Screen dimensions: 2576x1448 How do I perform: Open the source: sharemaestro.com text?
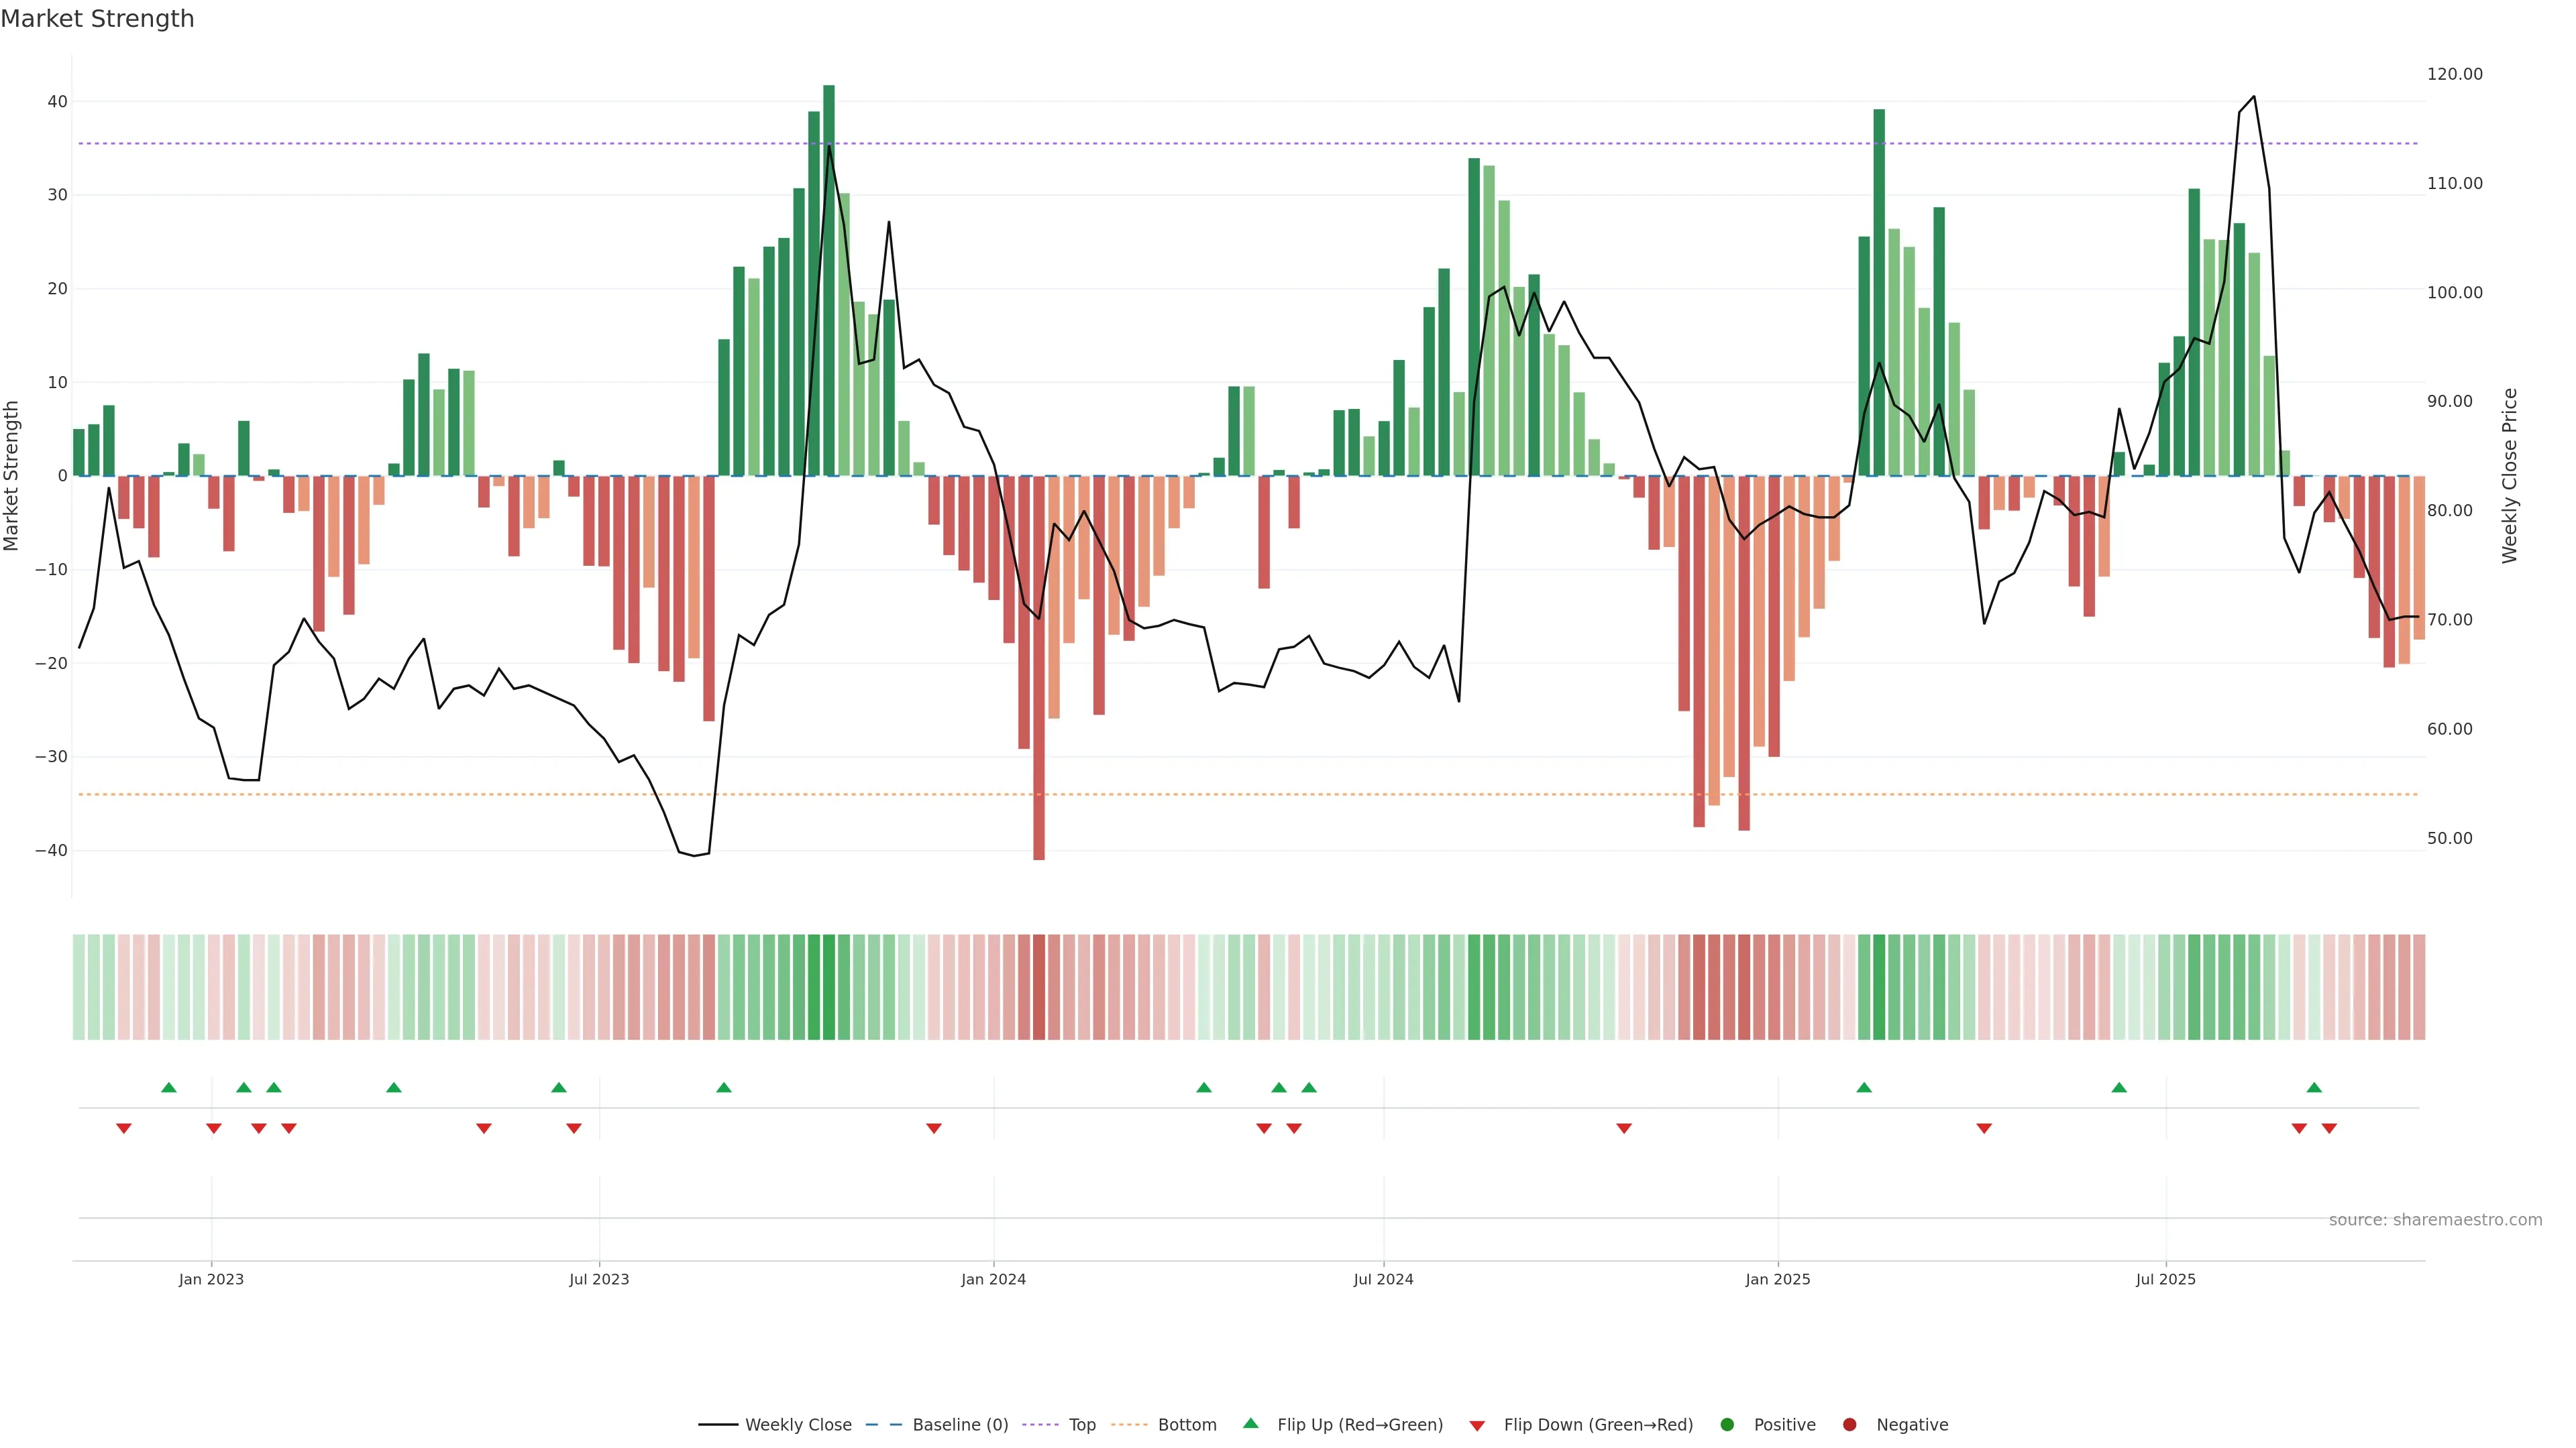(x=2435, y=1219)
